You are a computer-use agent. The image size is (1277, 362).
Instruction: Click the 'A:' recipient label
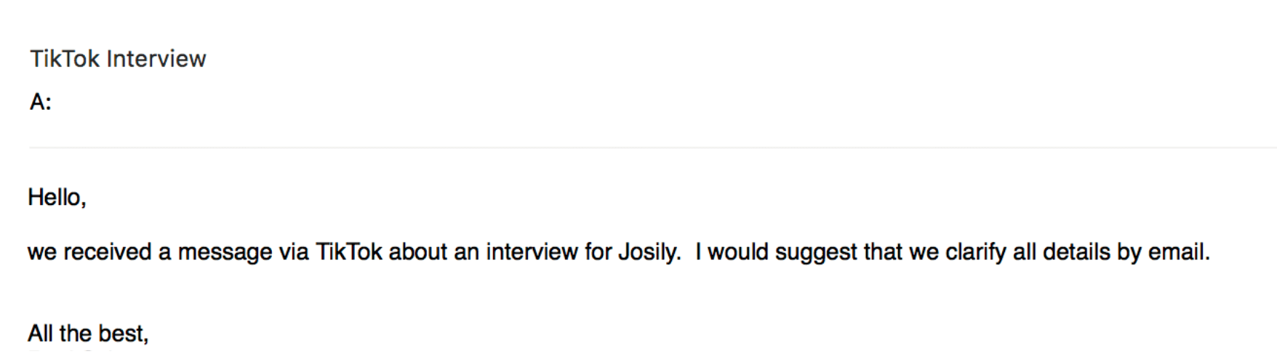point(41,102)
